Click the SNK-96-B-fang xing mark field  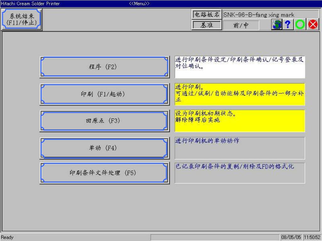(270, 15)
